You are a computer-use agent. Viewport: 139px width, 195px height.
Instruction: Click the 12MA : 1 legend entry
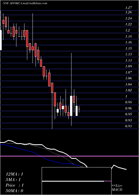point(14,174)
